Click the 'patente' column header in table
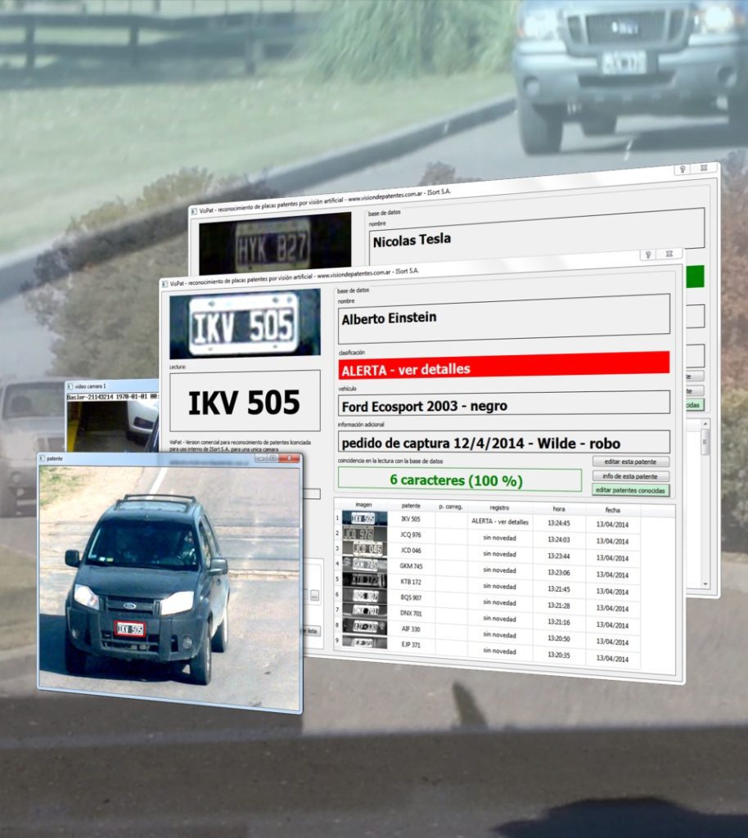The width and height of the screenshot is (748, 838). tap(411, 506)
